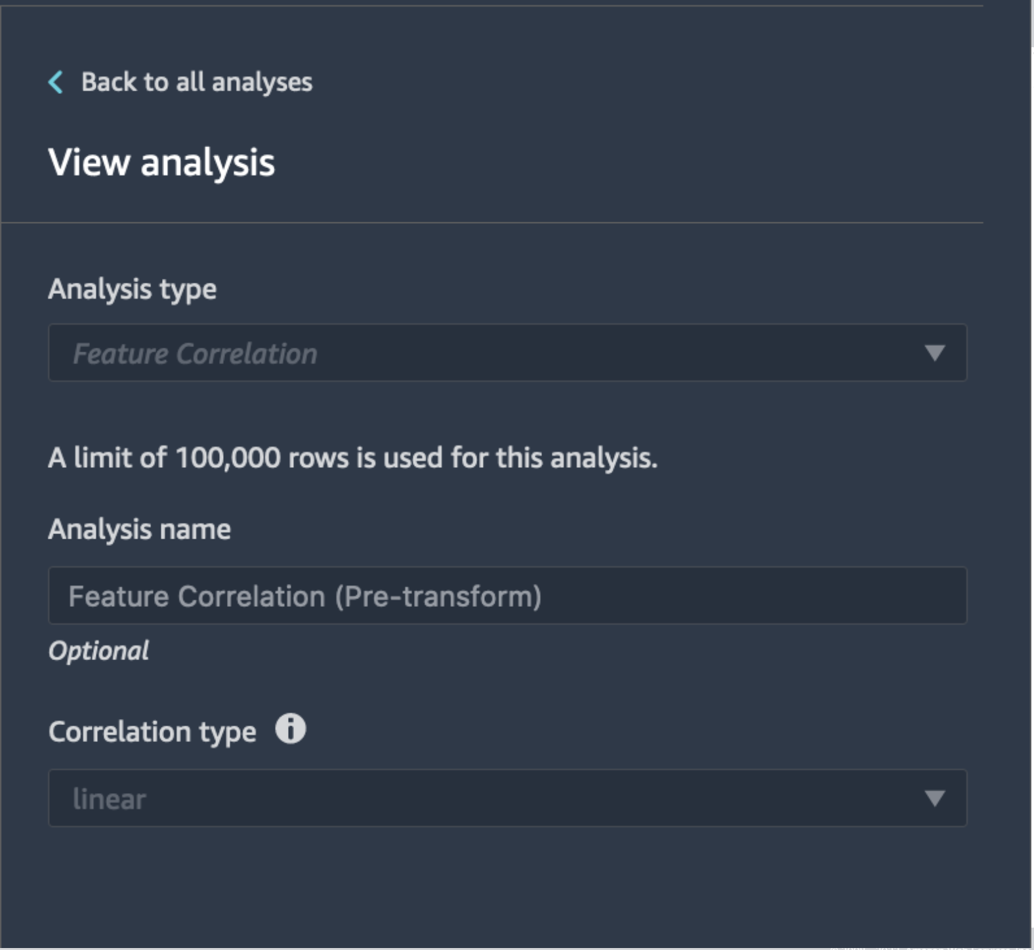Click the Analysis type dropdown triangle arrow
1034x950 pixels.
(934, 353)
